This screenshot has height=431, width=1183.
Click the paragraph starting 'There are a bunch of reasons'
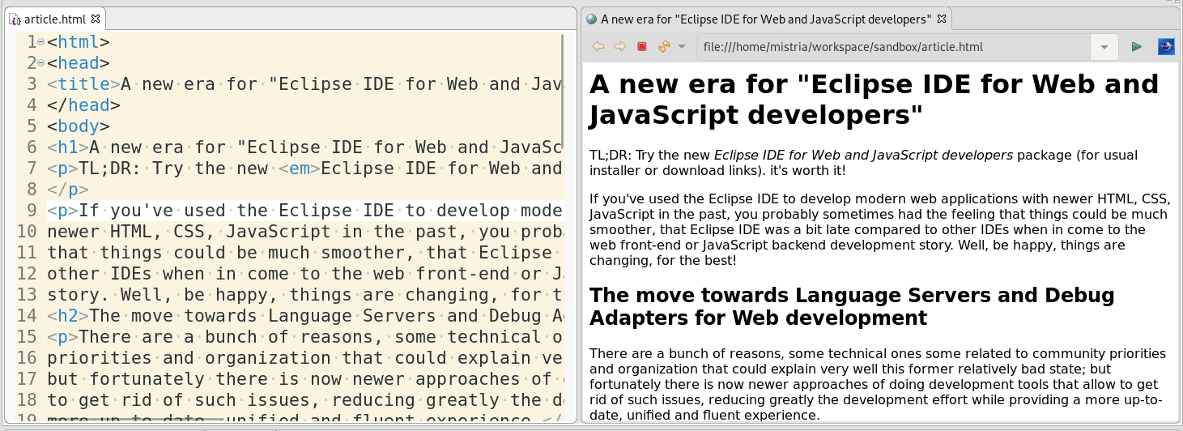pyautogui.click(x=878, y=385)
